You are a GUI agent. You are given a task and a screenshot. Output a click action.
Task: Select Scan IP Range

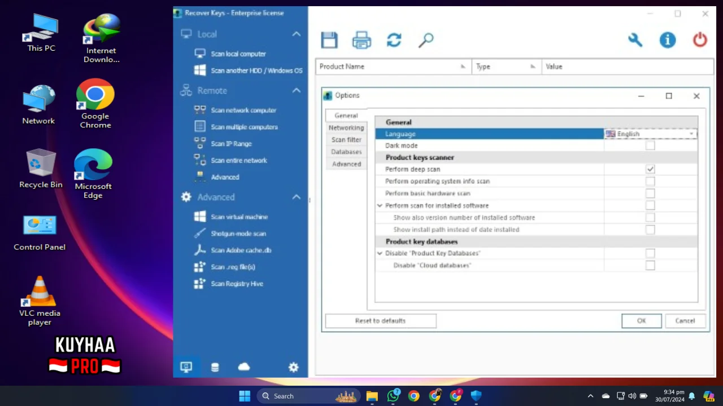[231, 144]
